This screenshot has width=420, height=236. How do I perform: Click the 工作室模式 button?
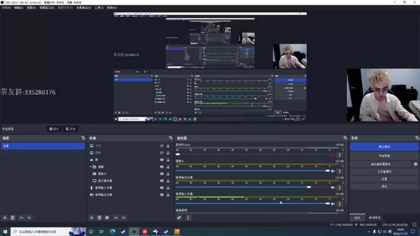(x=384, y=171)
